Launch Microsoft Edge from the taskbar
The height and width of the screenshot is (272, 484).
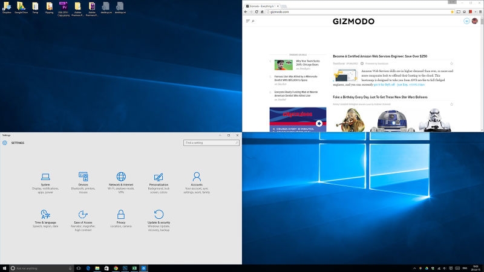pos(88,268)
